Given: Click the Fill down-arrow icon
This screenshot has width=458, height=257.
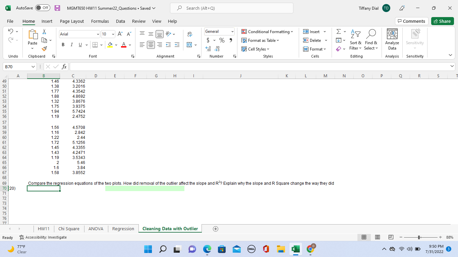Looking at the screenshot, I should [x=339, y=40].
